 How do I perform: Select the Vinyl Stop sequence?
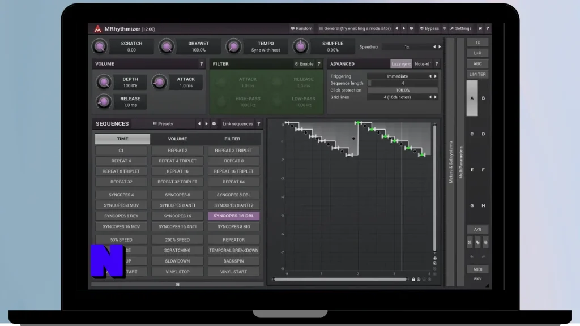177,272
